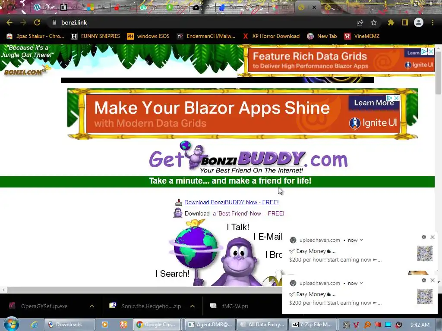Open the windows ISOS bookmark
This screenshot has height=331, width=442.
[148, 36]
